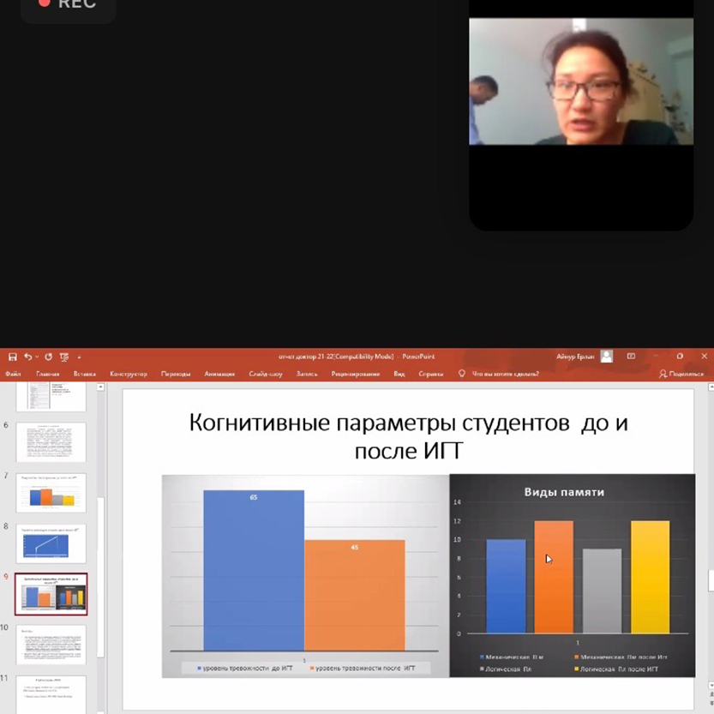Viewport: 714px width, 714px height.
Task: Open the Ribbon Display Options icon
Action: point(632,356)
